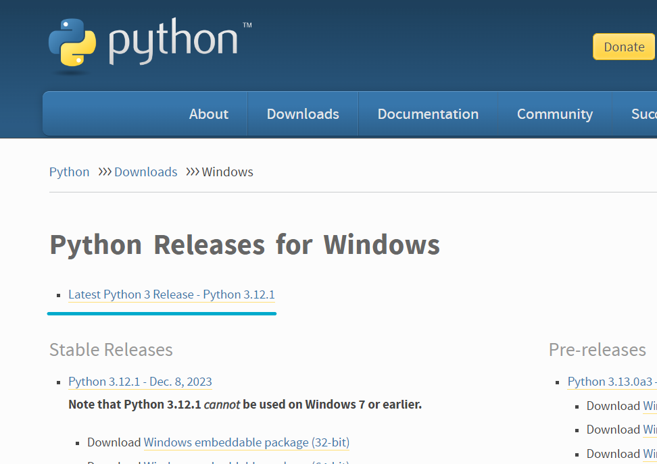Go to Downloads breadcrumb link
The image size is (657, 464).
[x=146, y=172]
